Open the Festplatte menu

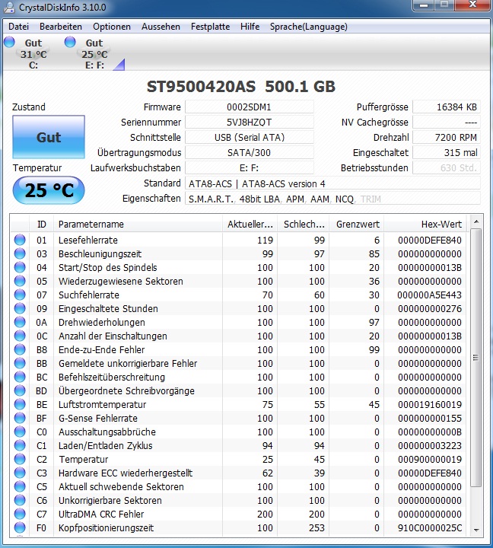[210, 27]
